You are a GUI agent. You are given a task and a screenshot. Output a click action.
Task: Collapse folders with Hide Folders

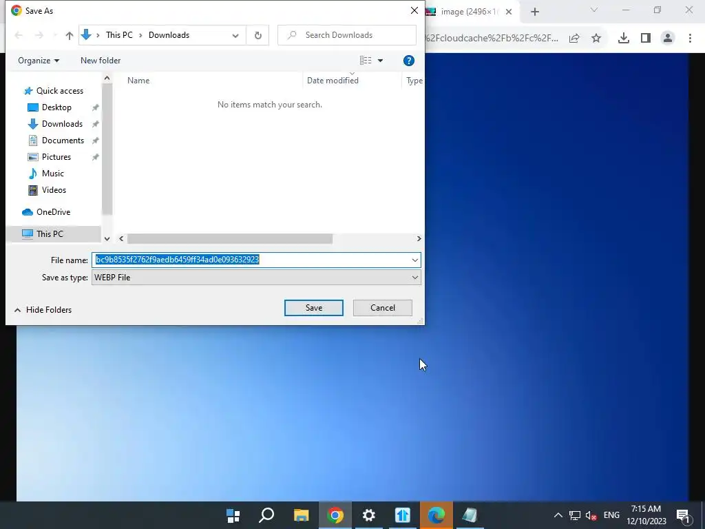click(x=43, y=310)
